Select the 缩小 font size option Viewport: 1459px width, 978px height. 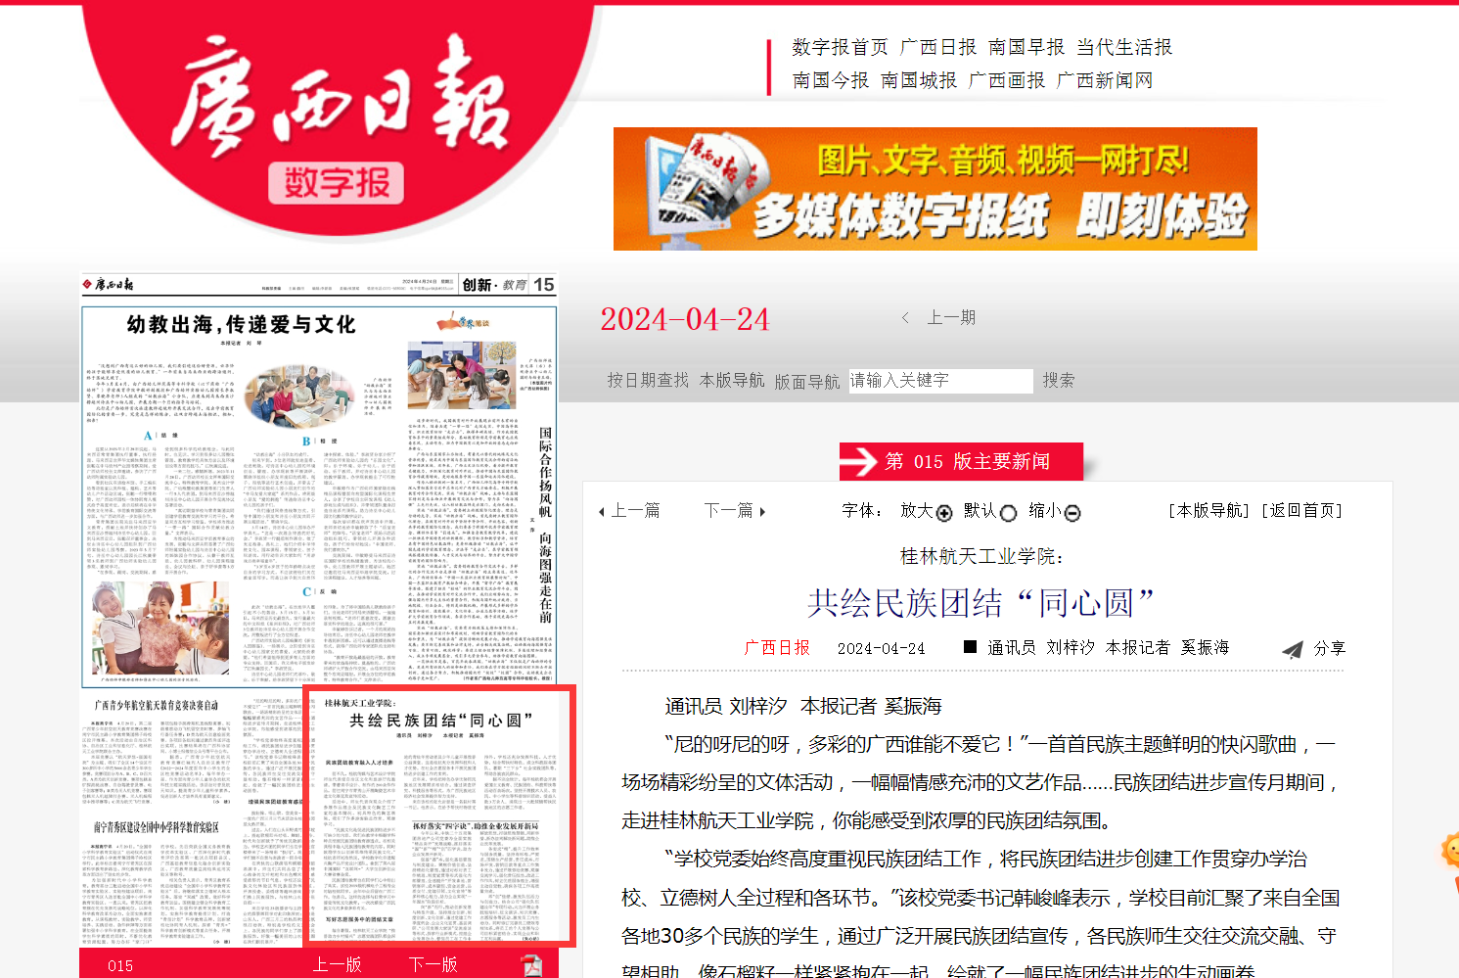[1072, 513]
